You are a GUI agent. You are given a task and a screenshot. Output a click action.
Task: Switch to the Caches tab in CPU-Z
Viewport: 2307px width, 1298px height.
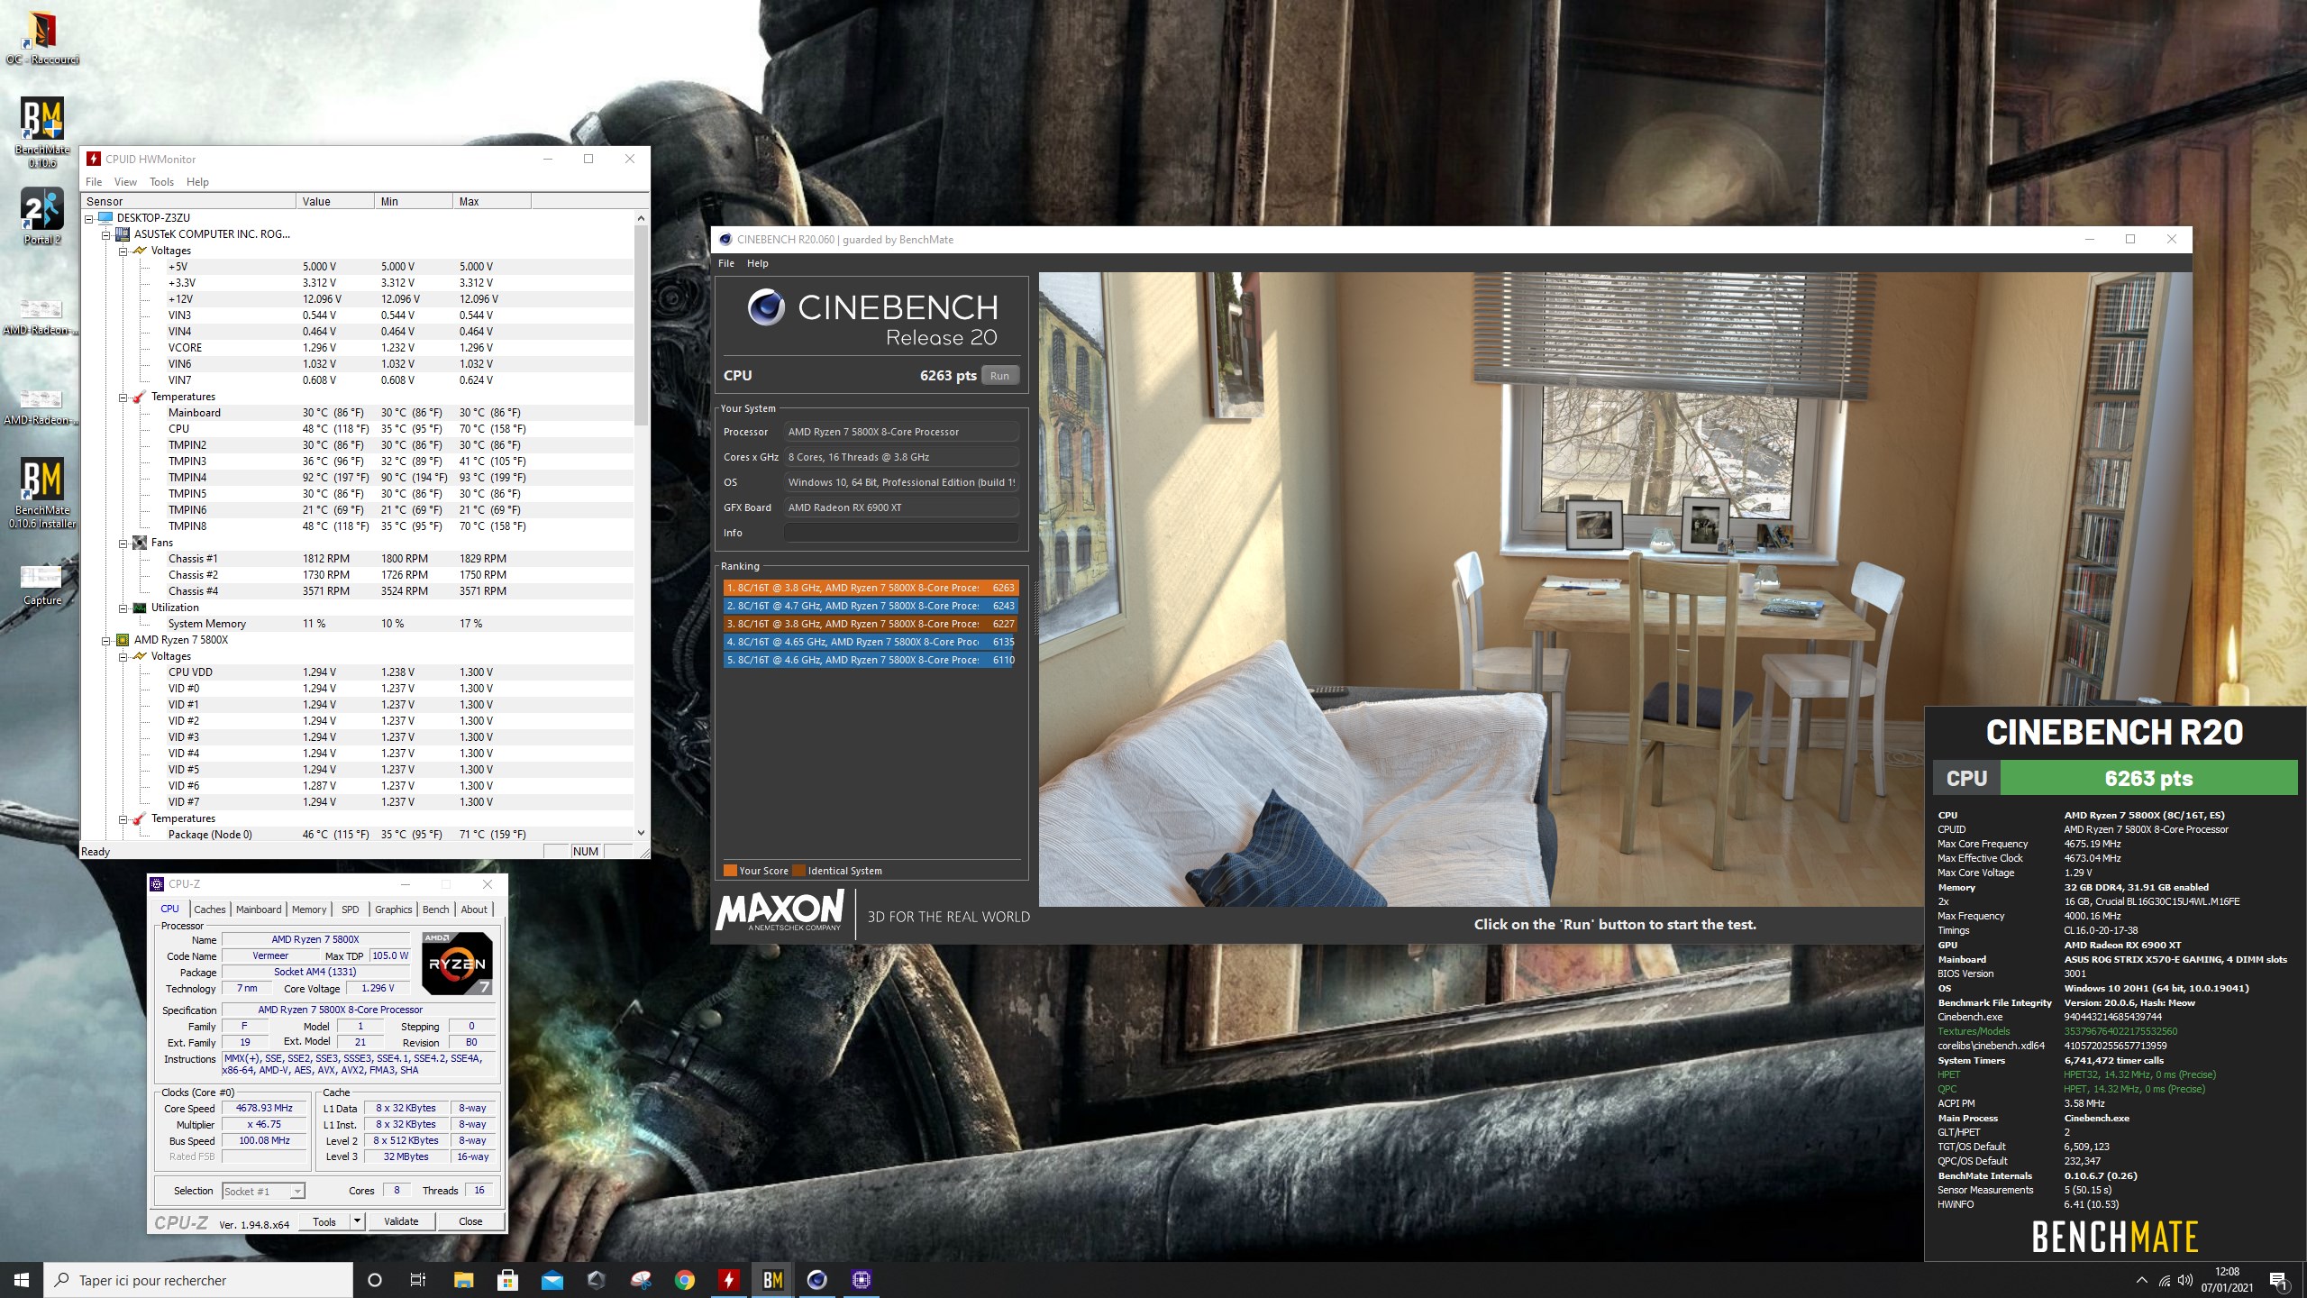(x=210, y=910)
